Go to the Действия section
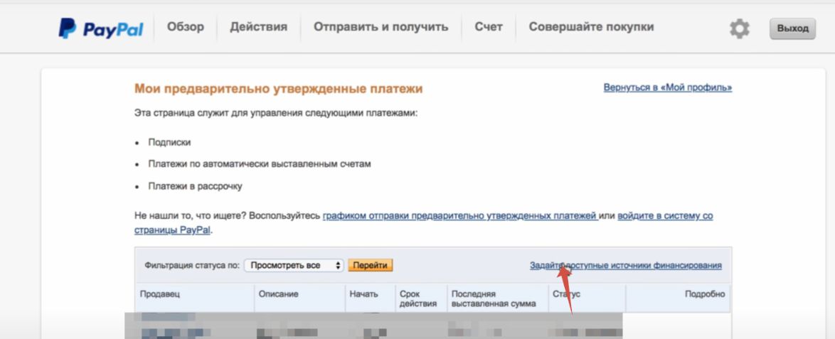Viewport: 835px width, 339px height. (x=258, y=27)
